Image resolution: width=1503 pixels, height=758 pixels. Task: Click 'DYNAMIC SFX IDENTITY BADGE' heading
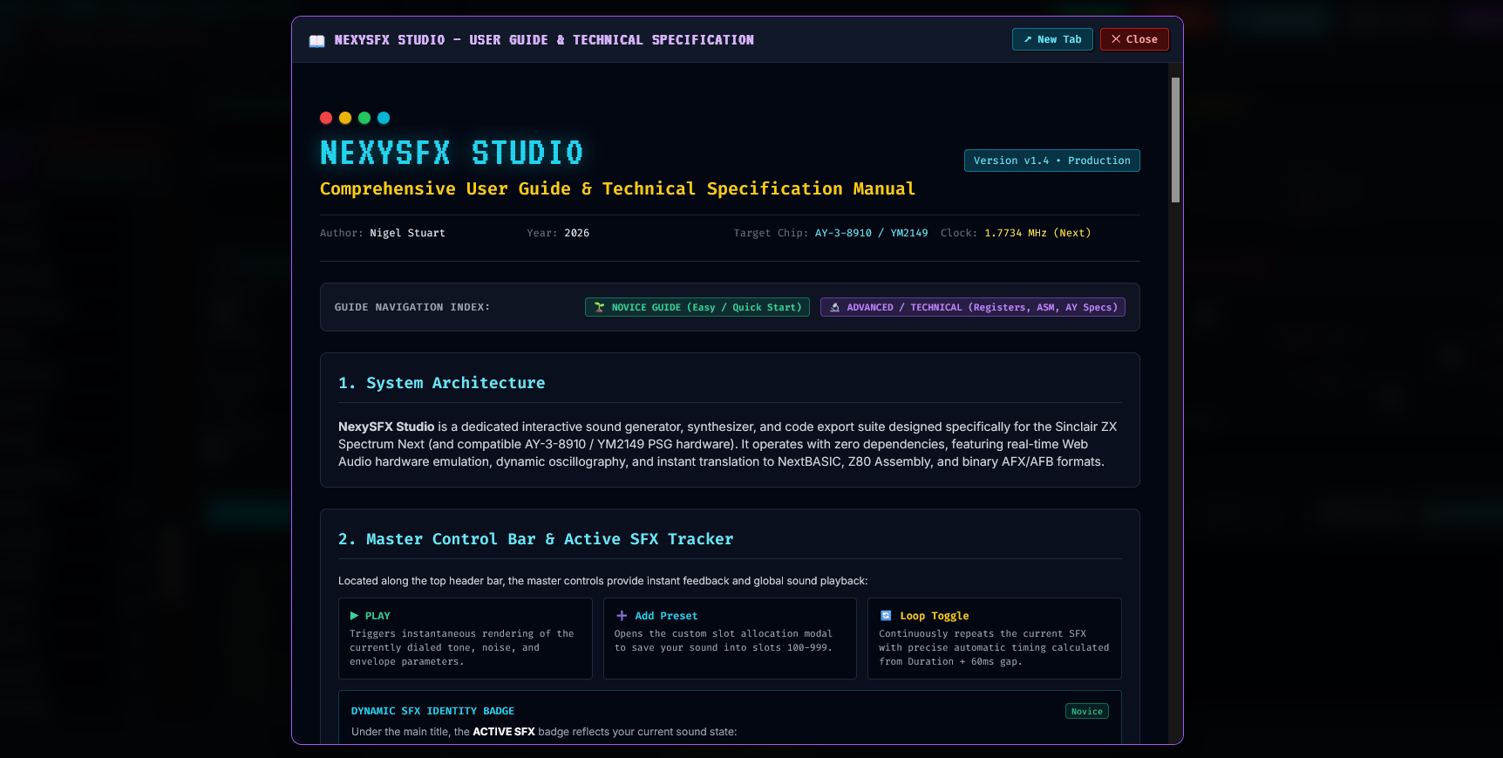[432, 711]
